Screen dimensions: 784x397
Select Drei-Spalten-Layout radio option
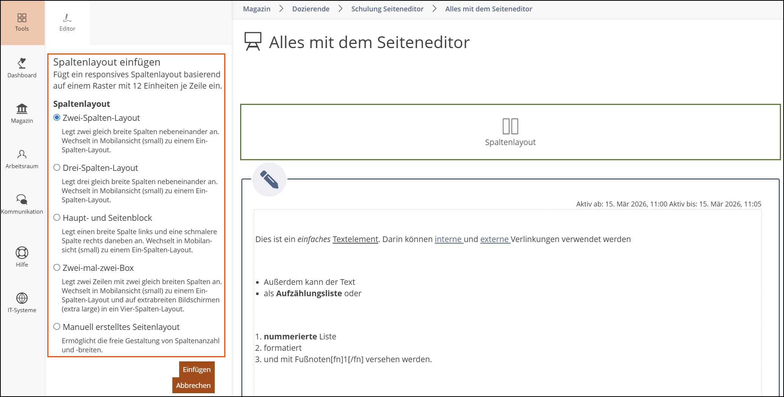[57, 167]
